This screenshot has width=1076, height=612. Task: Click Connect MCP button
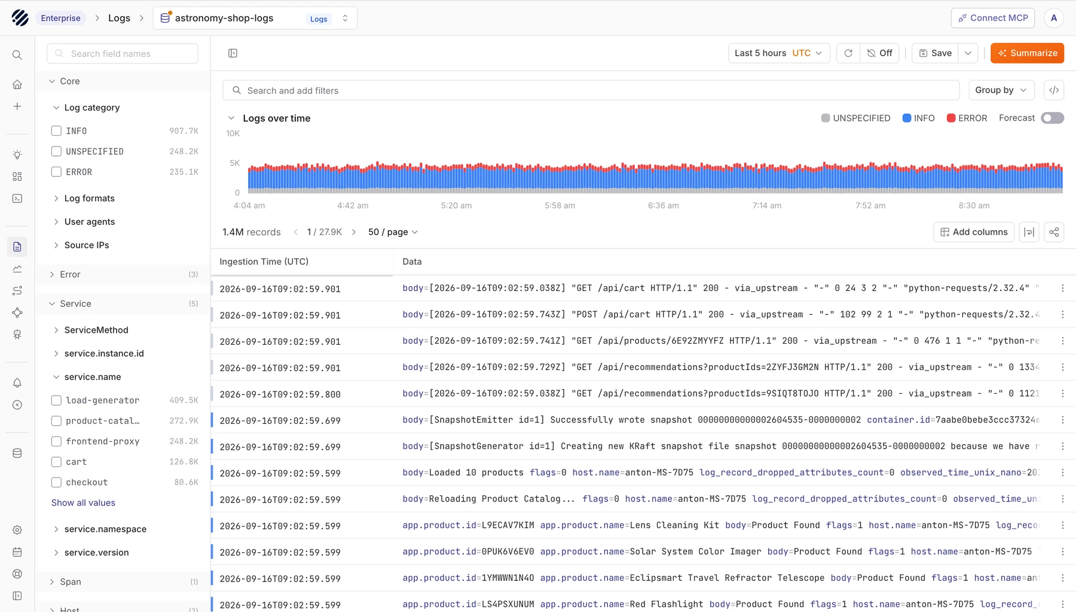[993, 18]
